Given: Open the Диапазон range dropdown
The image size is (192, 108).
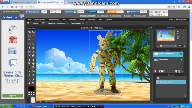Looking at the screenshot, I should click(x=62, y=23).
